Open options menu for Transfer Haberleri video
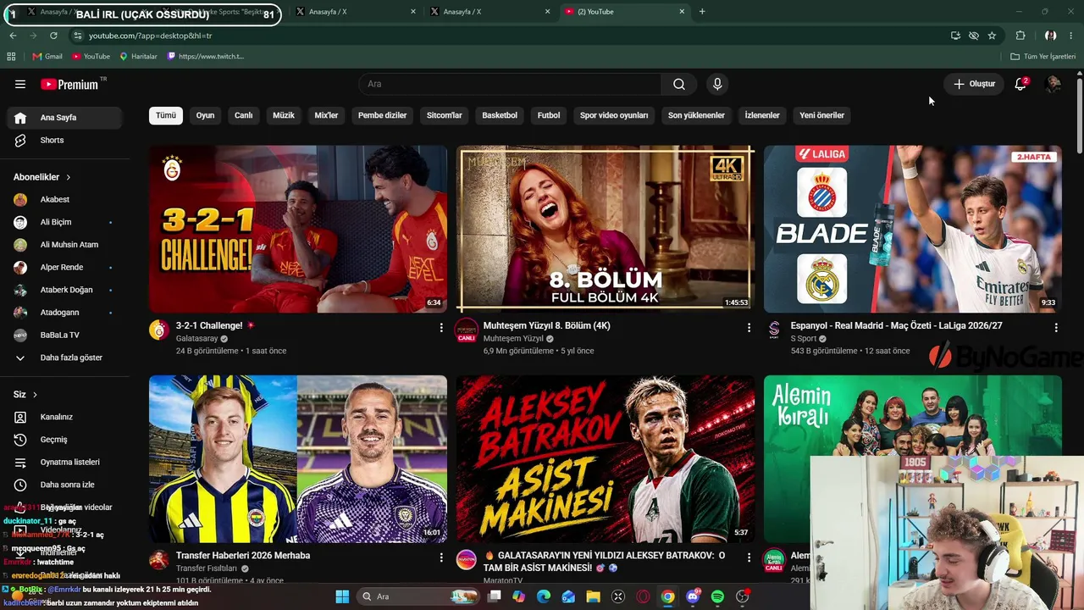Screen dimensions: 1084x610 tap(441, 557)
